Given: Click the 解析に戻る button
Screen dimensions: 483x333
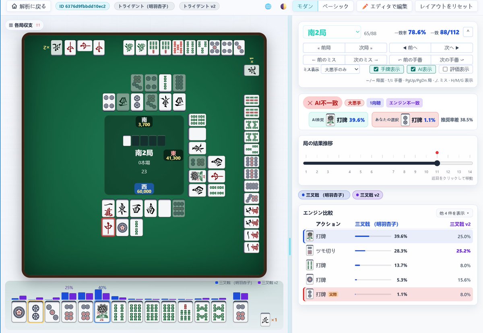Looking at the screenshot, I should coord(29,6).
